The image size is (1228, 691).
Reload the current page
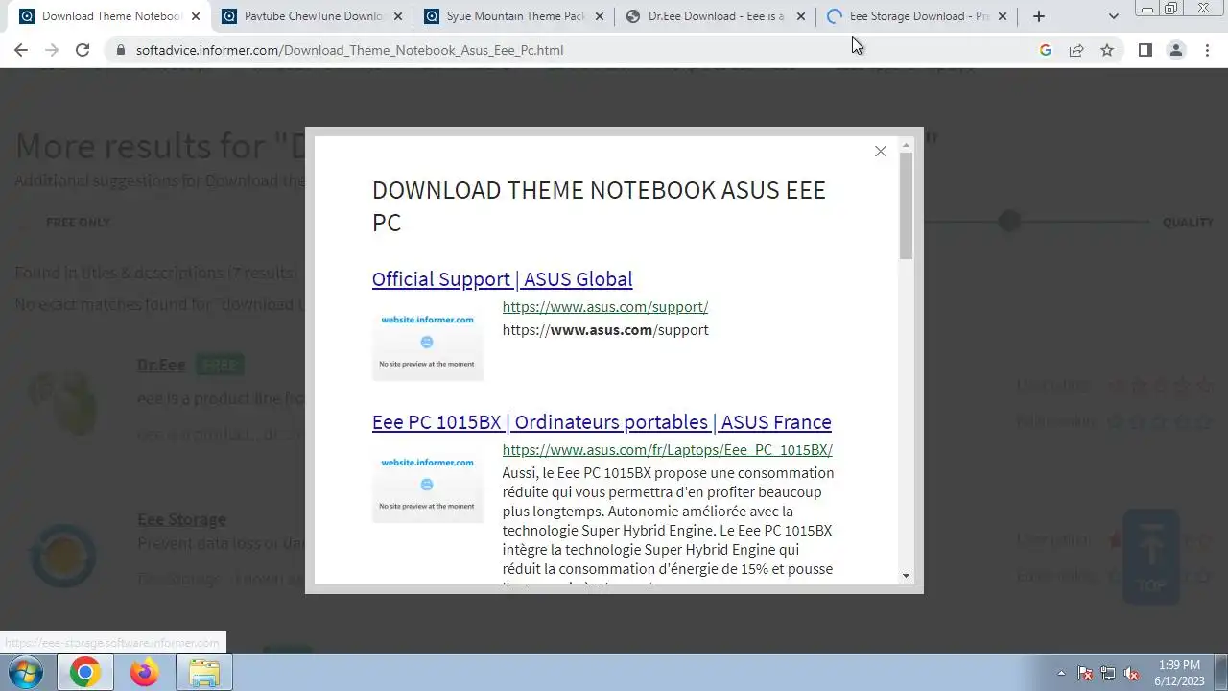point(83,50)
